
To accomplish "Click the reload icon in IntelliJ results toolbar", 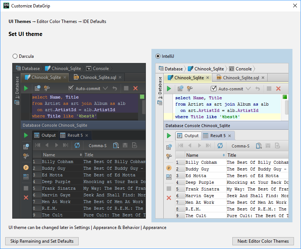I will (220, 146).
